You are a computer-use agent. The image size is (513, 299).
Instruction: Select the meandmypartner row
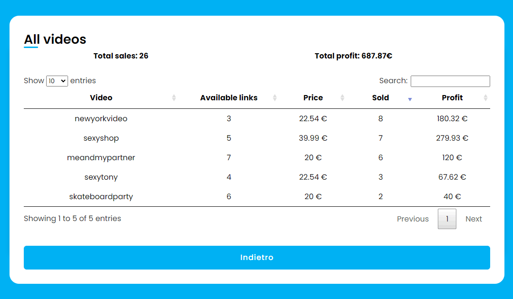[257, 157]
